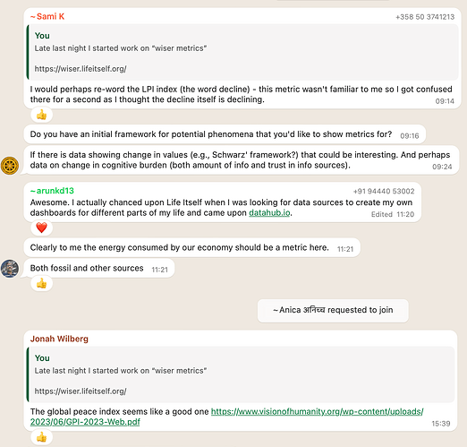Click the sender name ~Sami K
Viewport: 467px width, 447px height.
point(47,16)
